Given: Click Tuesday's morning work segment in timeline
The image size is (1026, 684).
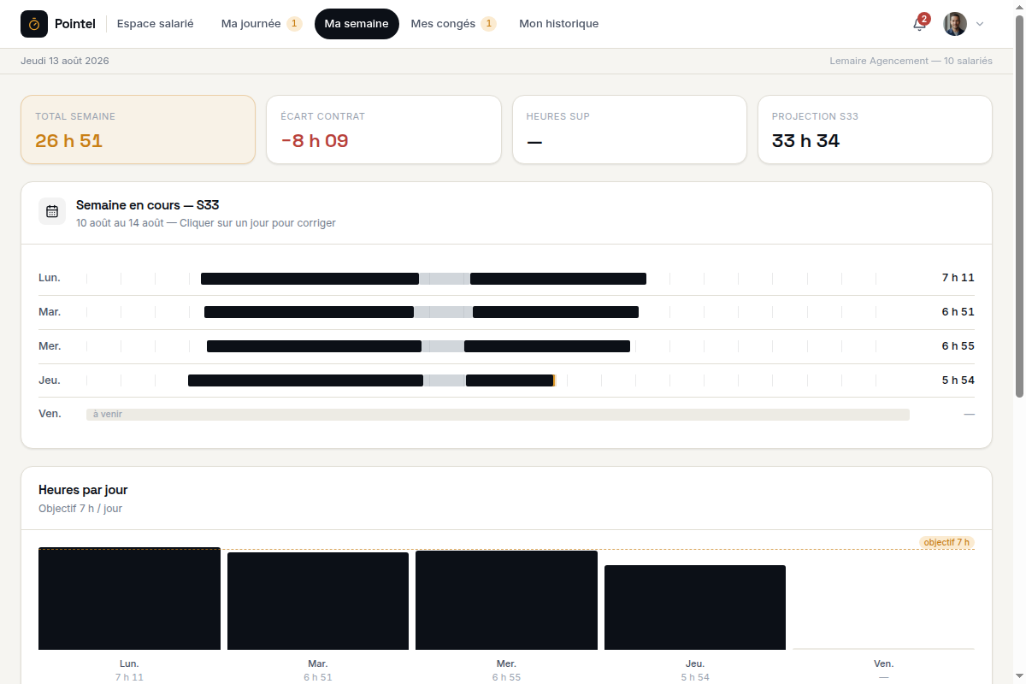Looking at the screenshot, I should coord(309,312).
